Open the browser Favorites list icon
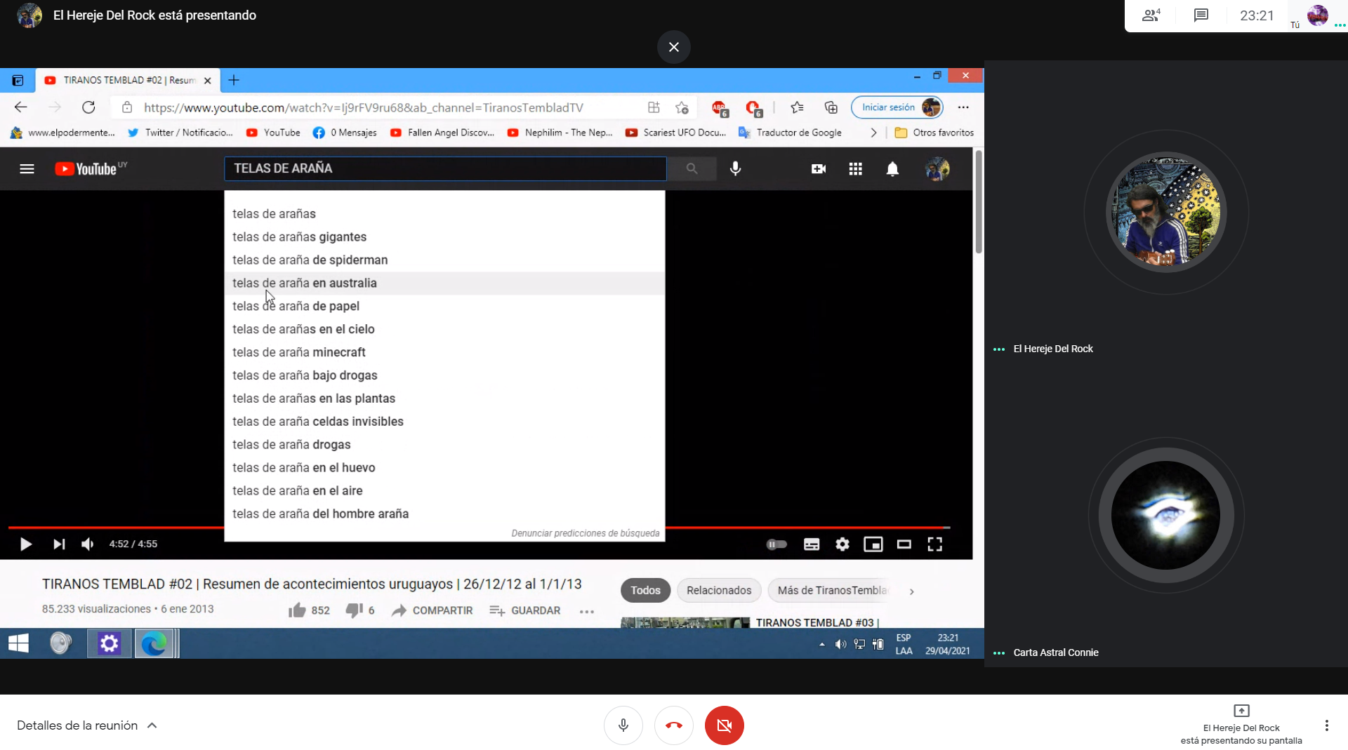The height and width of the screenshot is (750, 1348). coord(797,107)
